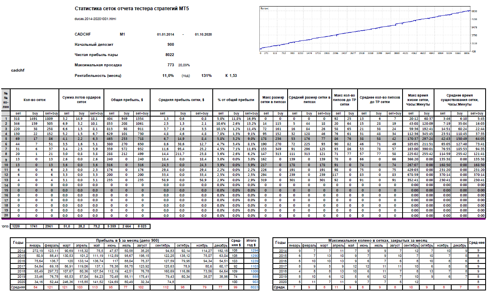The width and height of the screenshot is (495, 297).
Task: Click the 'Среднее время существования сетки' header
Action: (460, 100)
